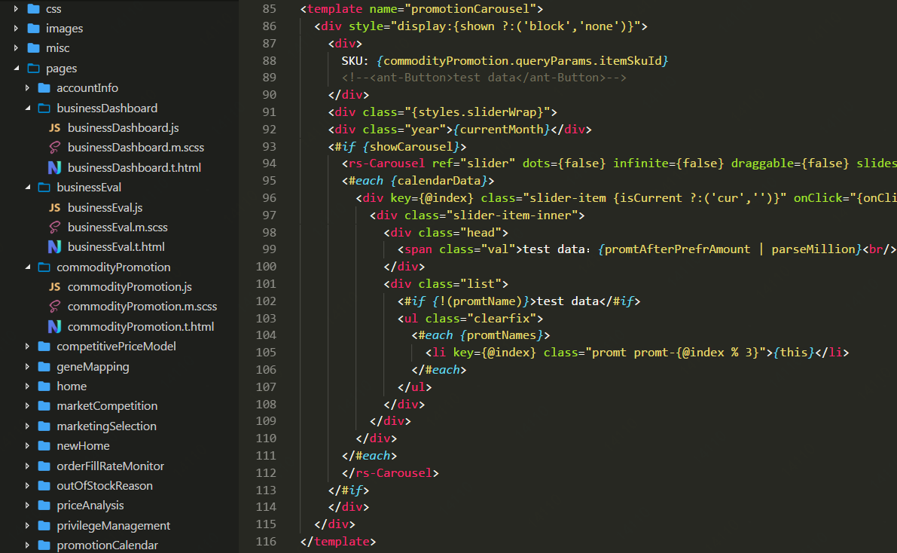
Task: Click the newHome folder icon
Action: tap(44, 445)
